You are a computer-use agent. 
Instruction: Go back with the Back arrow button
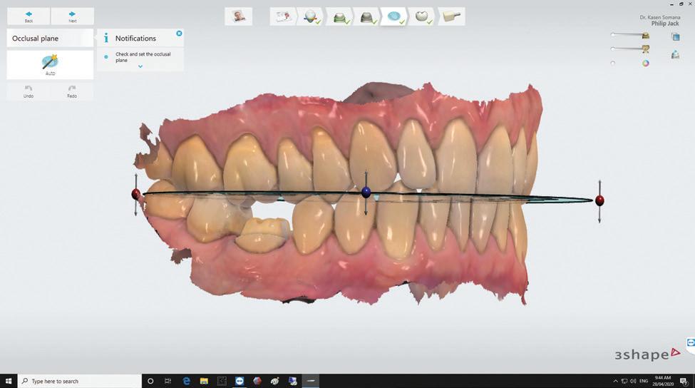coord(29,16)
